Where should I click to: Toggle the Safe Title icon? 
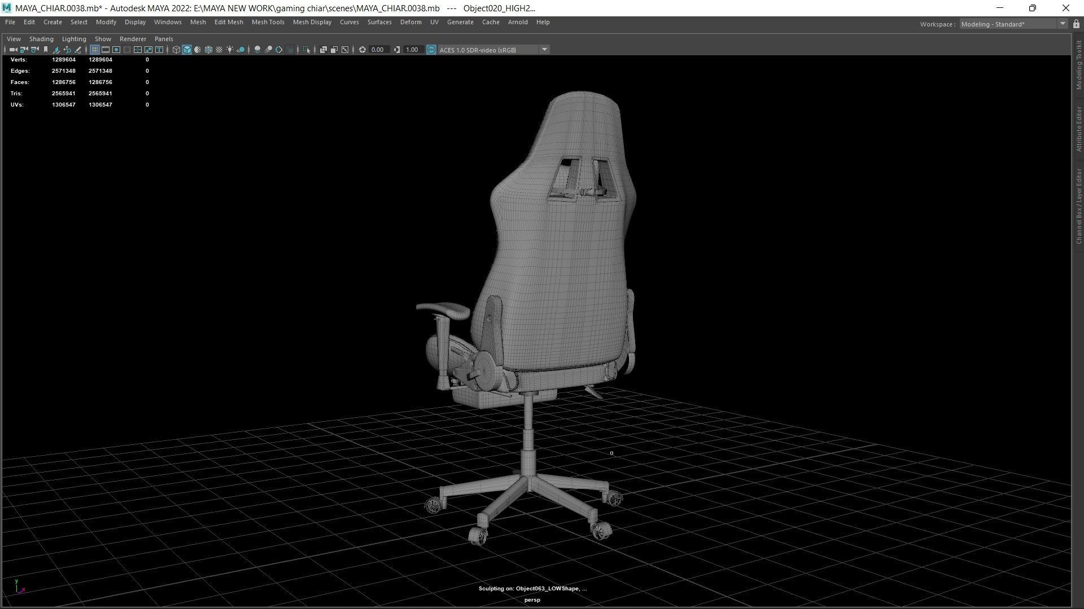coord(159,50)
